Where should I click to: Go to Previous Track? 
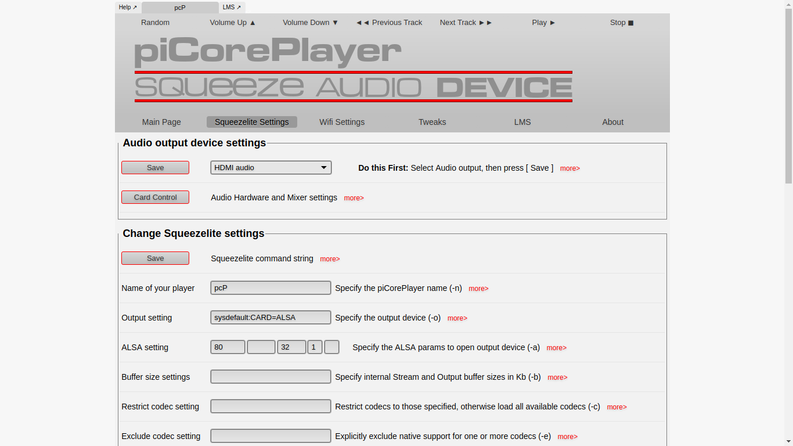389,23
